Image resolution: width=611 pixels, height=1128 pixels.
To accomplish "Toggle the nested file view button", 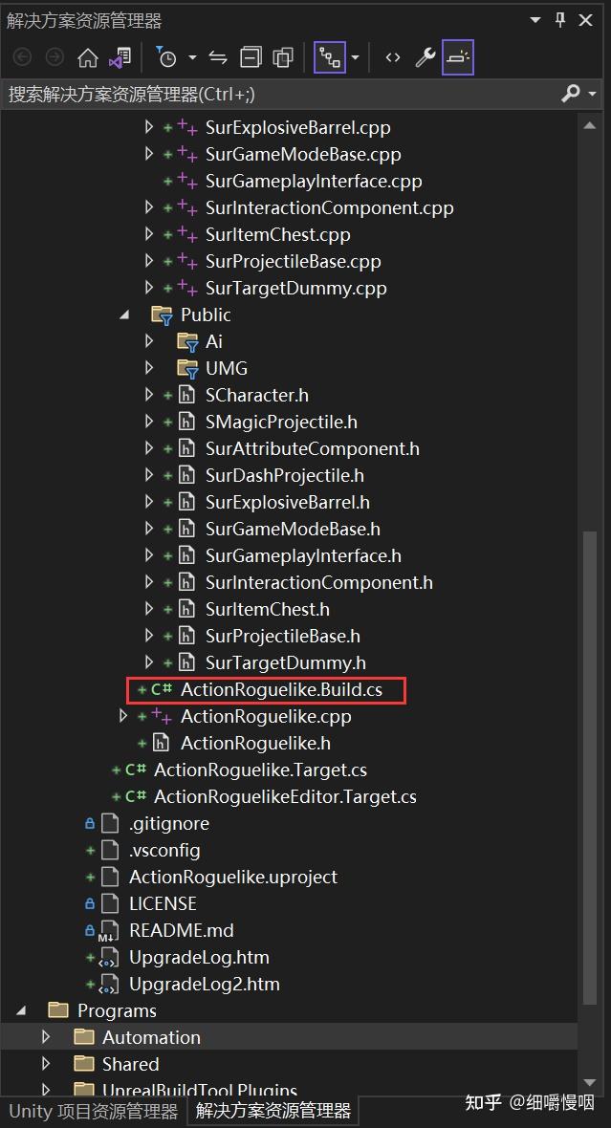I will [x=330, y=58].
